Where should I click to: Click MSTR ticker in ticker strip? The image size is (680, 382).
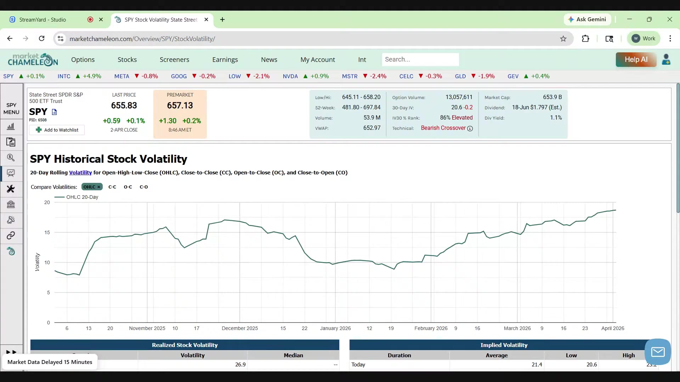pos(350,76)
